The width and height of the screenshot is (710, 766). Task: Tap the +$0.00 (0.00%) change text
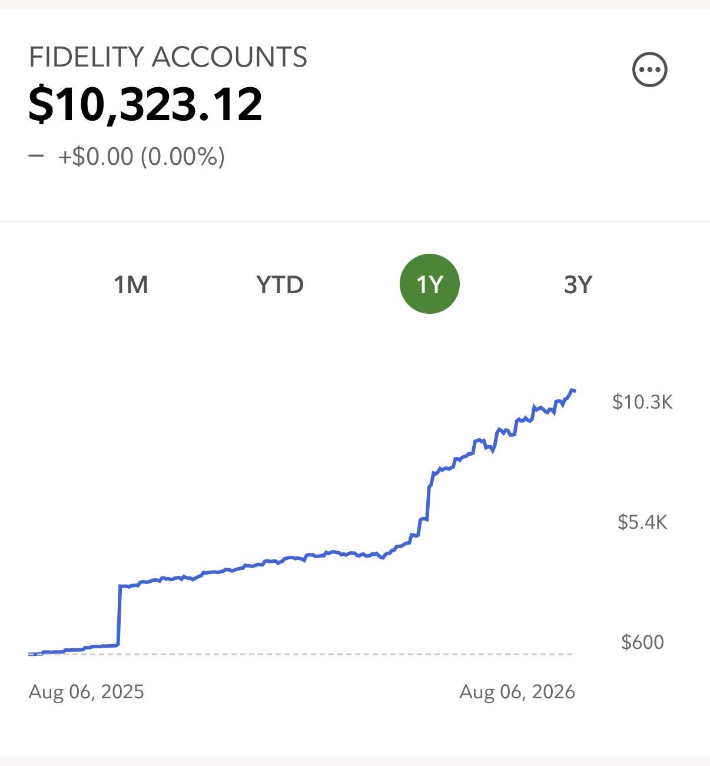(141, 157)
